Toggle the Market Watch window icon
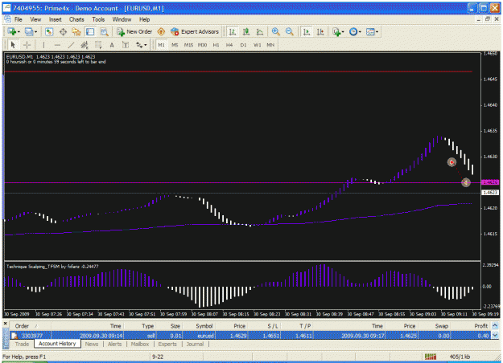Screen dimensions: 503x363 click(49, 31)
